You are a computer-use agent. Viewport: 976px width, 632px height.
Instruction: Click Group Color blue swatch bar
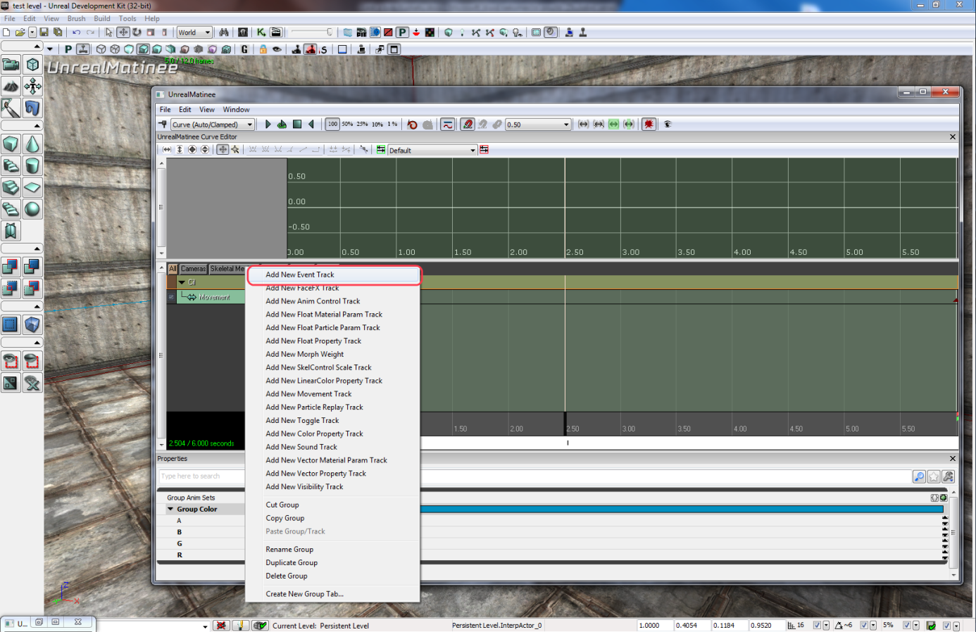coord(682,509)
